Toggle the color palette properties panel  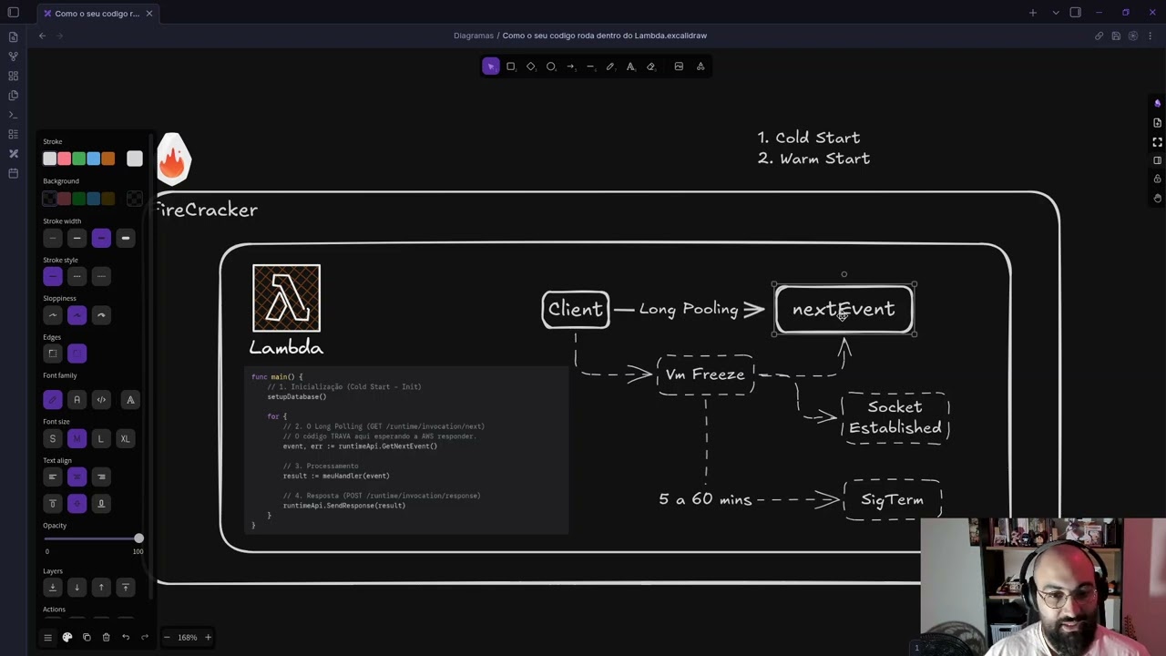(x=67, y=637)
